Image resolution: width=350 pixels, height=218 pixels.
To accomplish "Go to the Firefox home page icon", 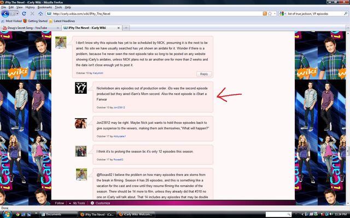I will (x=40, y=14).
